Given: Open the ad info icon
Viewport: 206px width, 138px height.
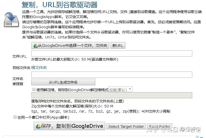Looking at the screenshot, I should tap(197, 137).
